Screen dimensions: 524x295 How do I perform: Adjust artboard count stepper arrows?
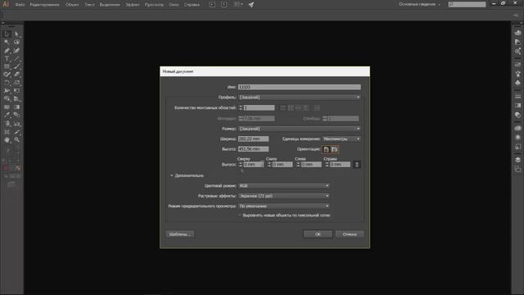click(x=240, y=107)
